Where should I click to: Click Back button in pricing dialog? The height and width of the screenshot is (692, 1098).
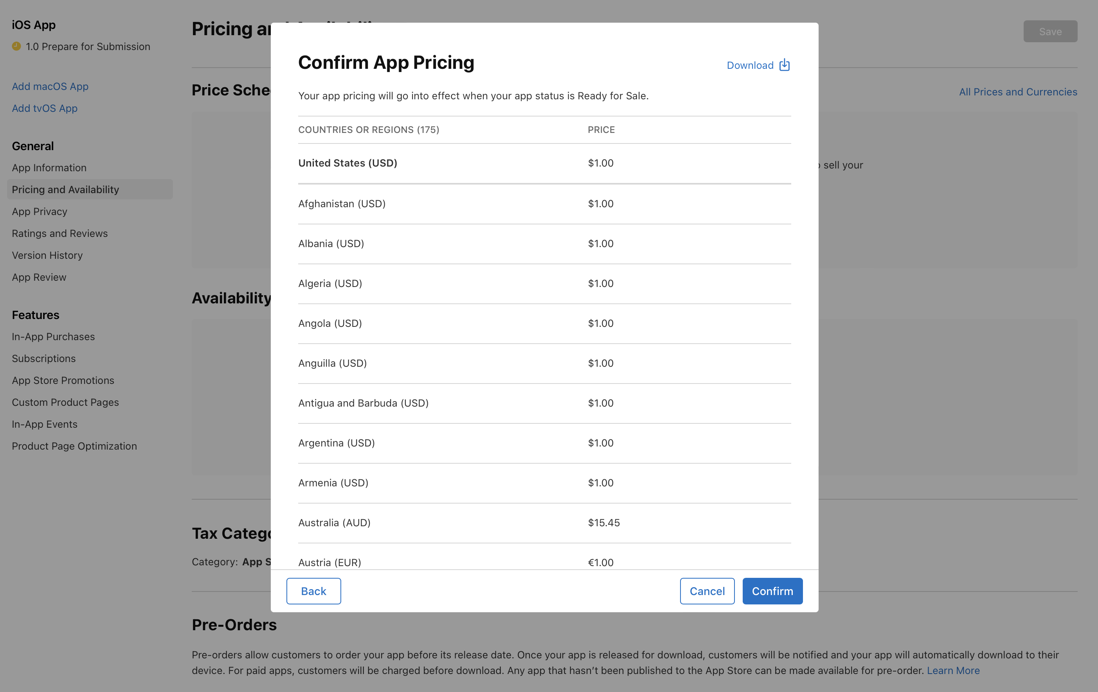pos(313,591)
